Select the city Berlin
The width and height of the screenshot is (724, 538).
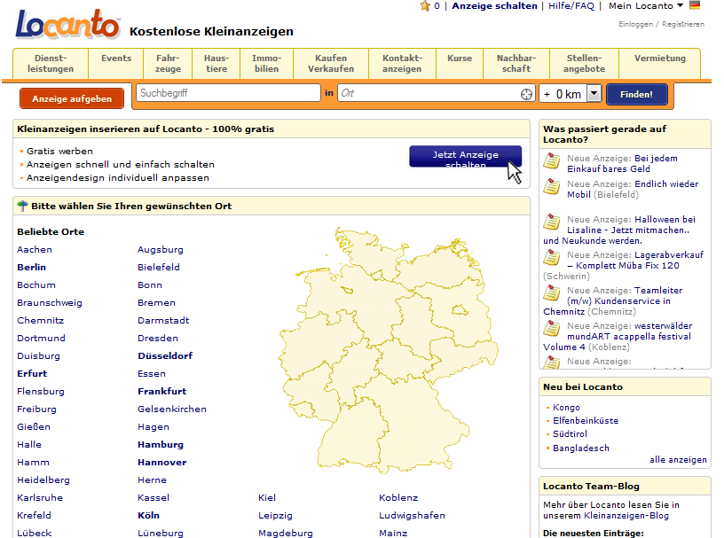(x=31, y=267)
